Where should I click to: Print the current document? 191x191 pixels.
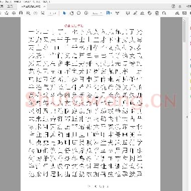tap(21, 13)
